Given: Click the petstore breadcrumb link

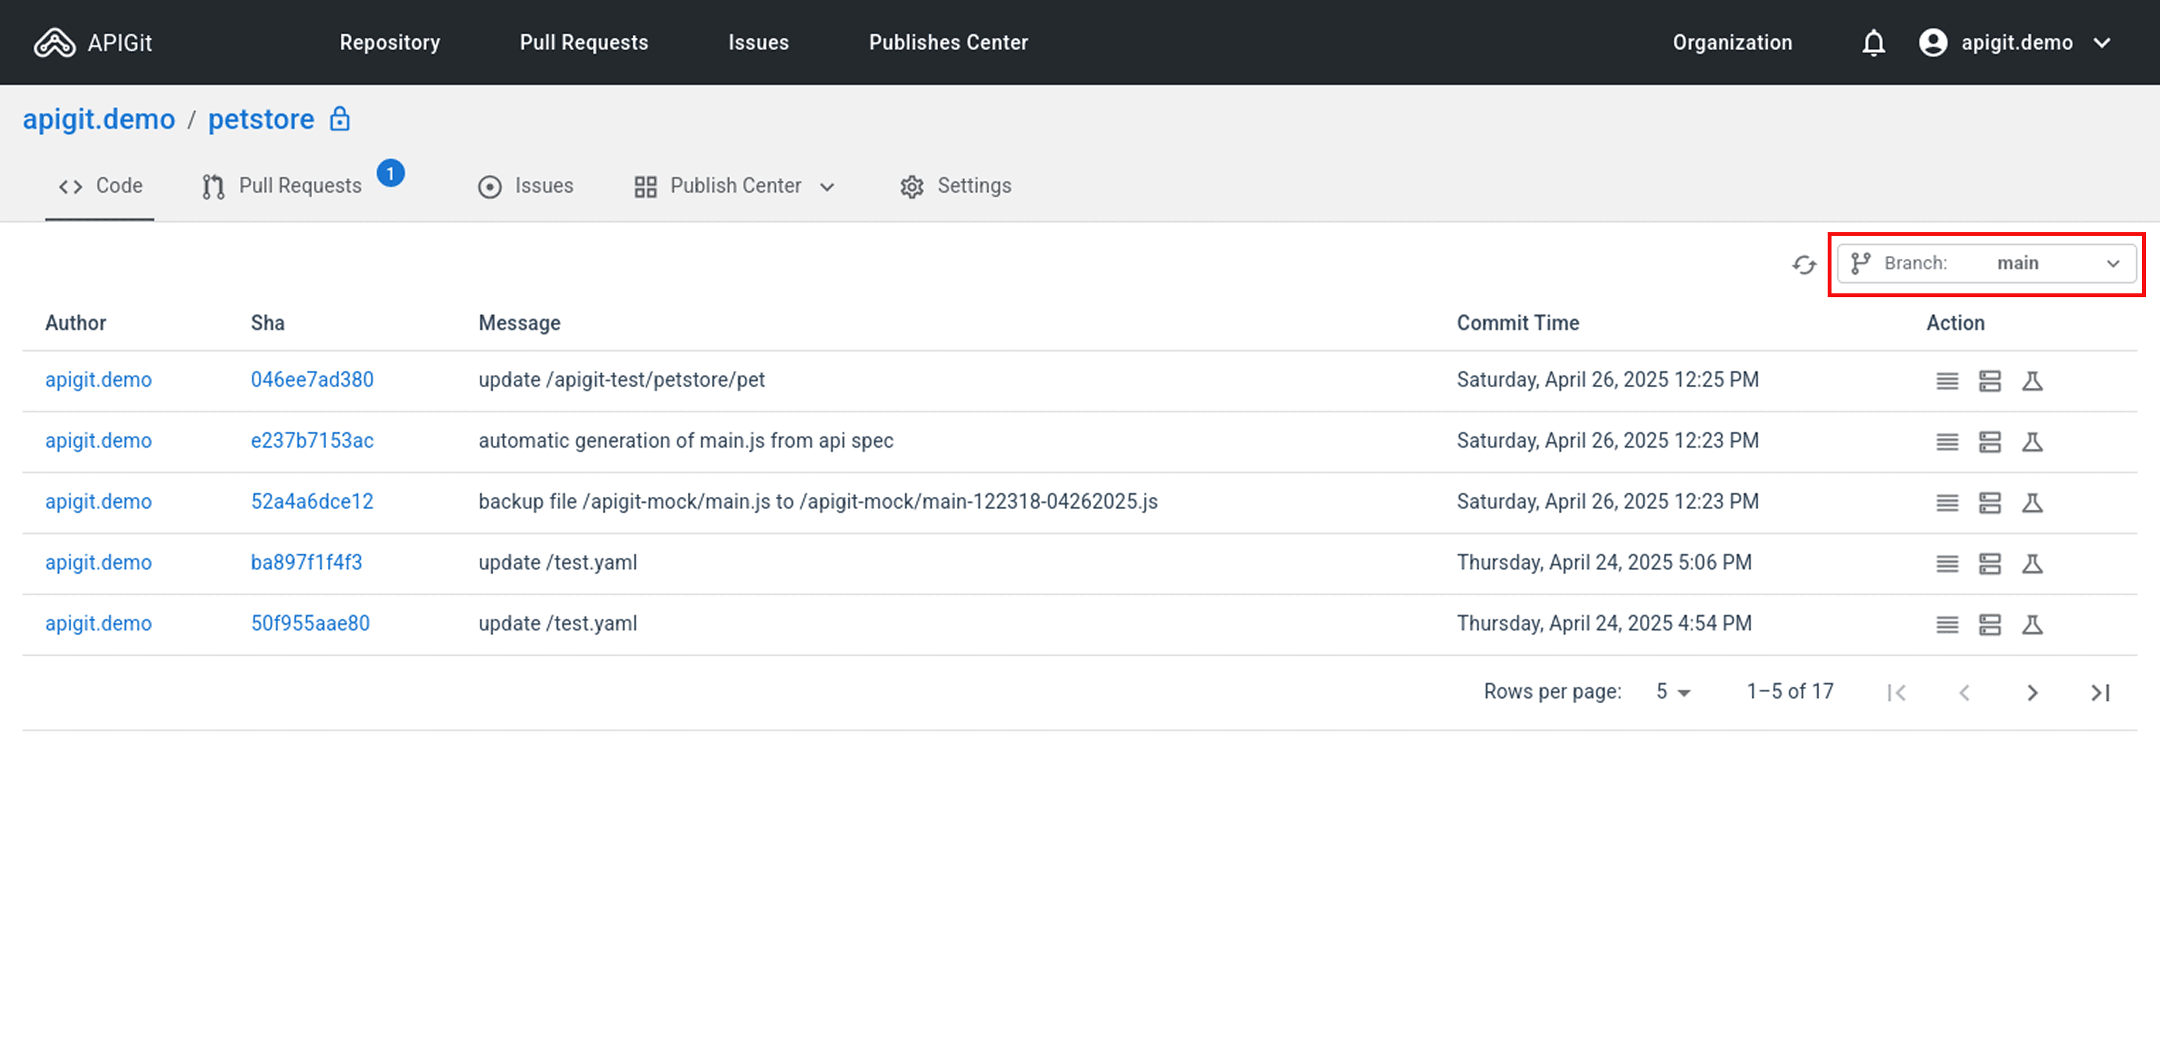Looking at the screenshot, I should [261, 119].
